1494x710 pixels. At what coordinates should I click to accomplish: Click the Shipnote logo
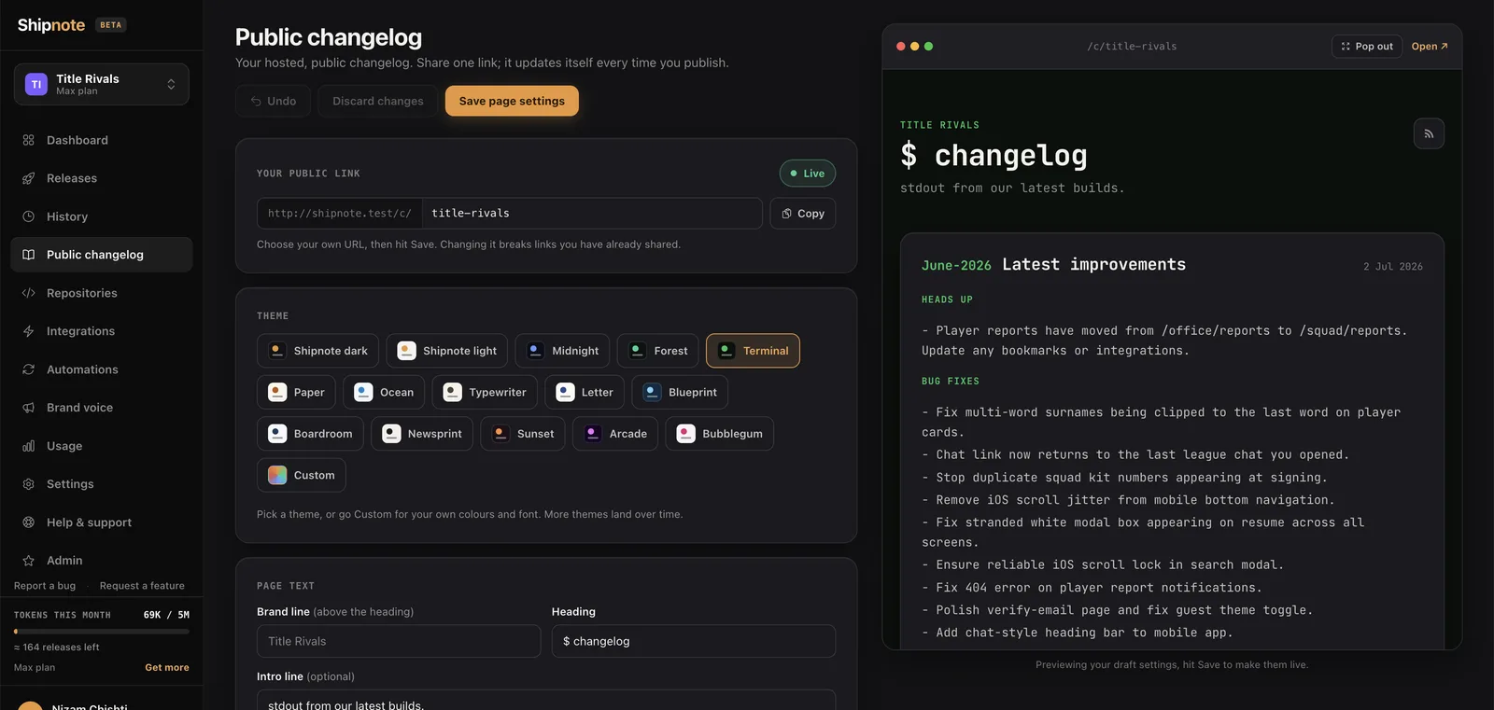click(x=51, y=25)
